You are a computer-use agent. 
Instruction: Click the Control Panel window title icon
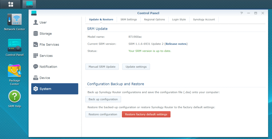(34, 13)
